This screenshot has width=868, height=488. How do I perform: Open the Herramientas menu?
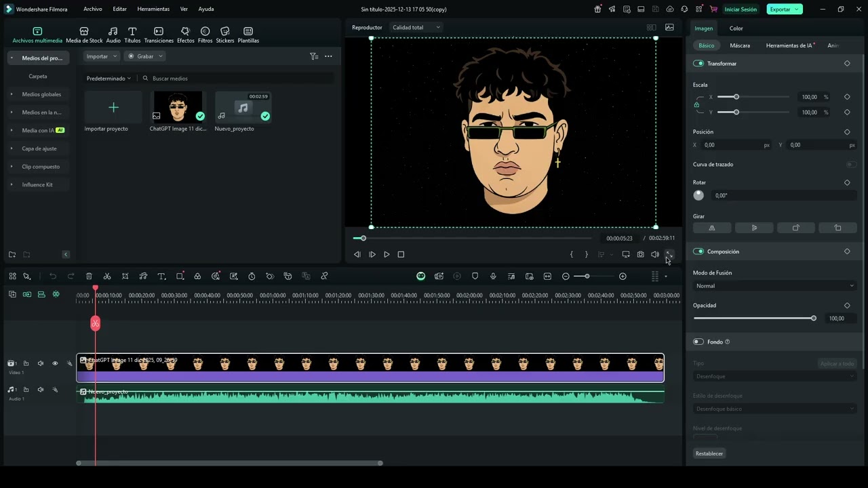(153, 9)
